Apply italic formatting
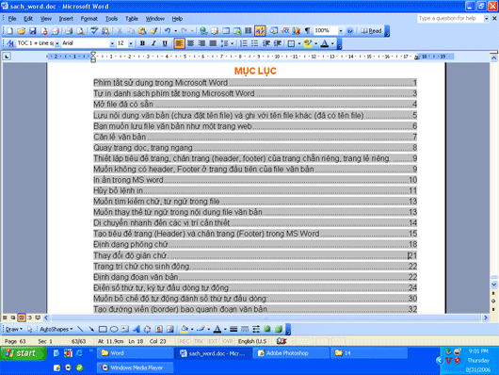 point(153,43)
